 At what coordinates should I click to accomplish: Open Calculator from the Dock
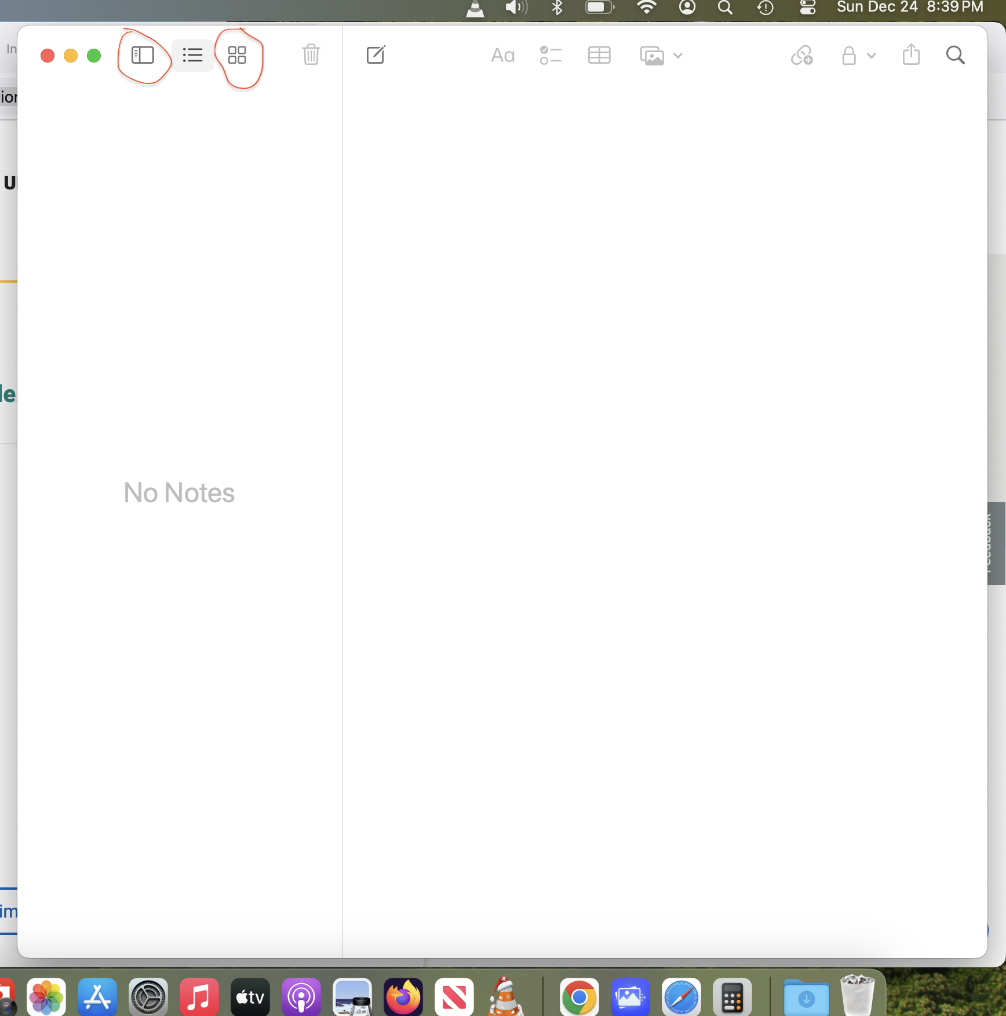tap(732, 997)
